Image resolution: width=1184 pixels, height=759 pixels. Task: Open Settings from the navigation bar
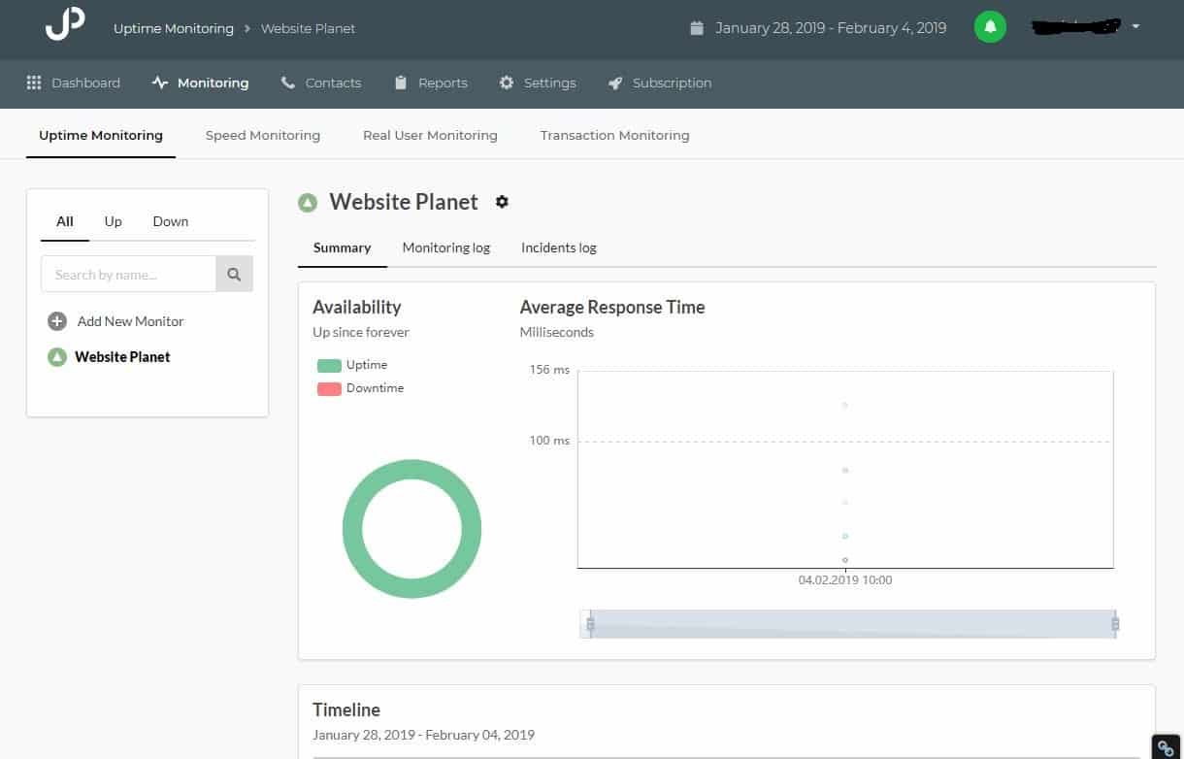pos(550,82)
